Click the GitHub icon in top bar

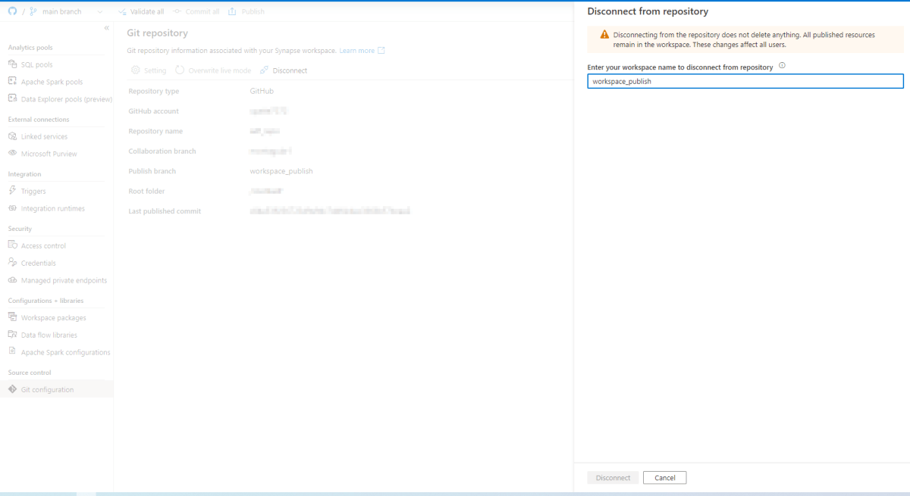click(12, 11)
